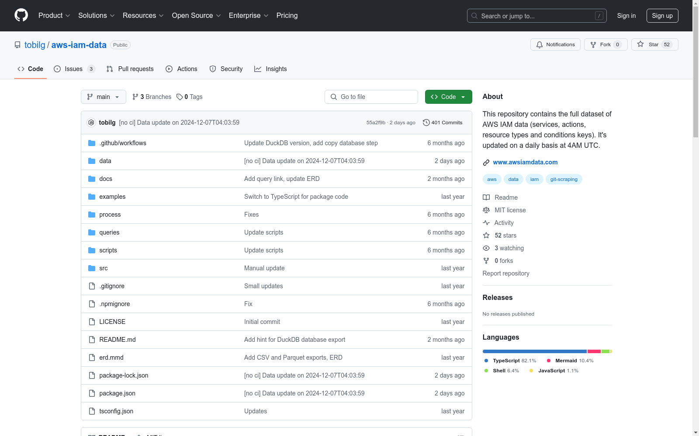Click the GitHub logo icon
This screenshot has height=436, width=699.
pos(21,15)
